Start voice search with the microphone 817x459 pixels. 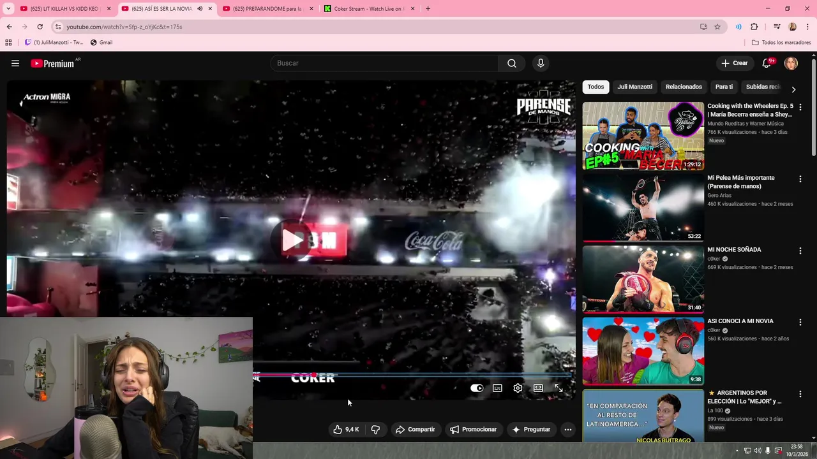541,63
